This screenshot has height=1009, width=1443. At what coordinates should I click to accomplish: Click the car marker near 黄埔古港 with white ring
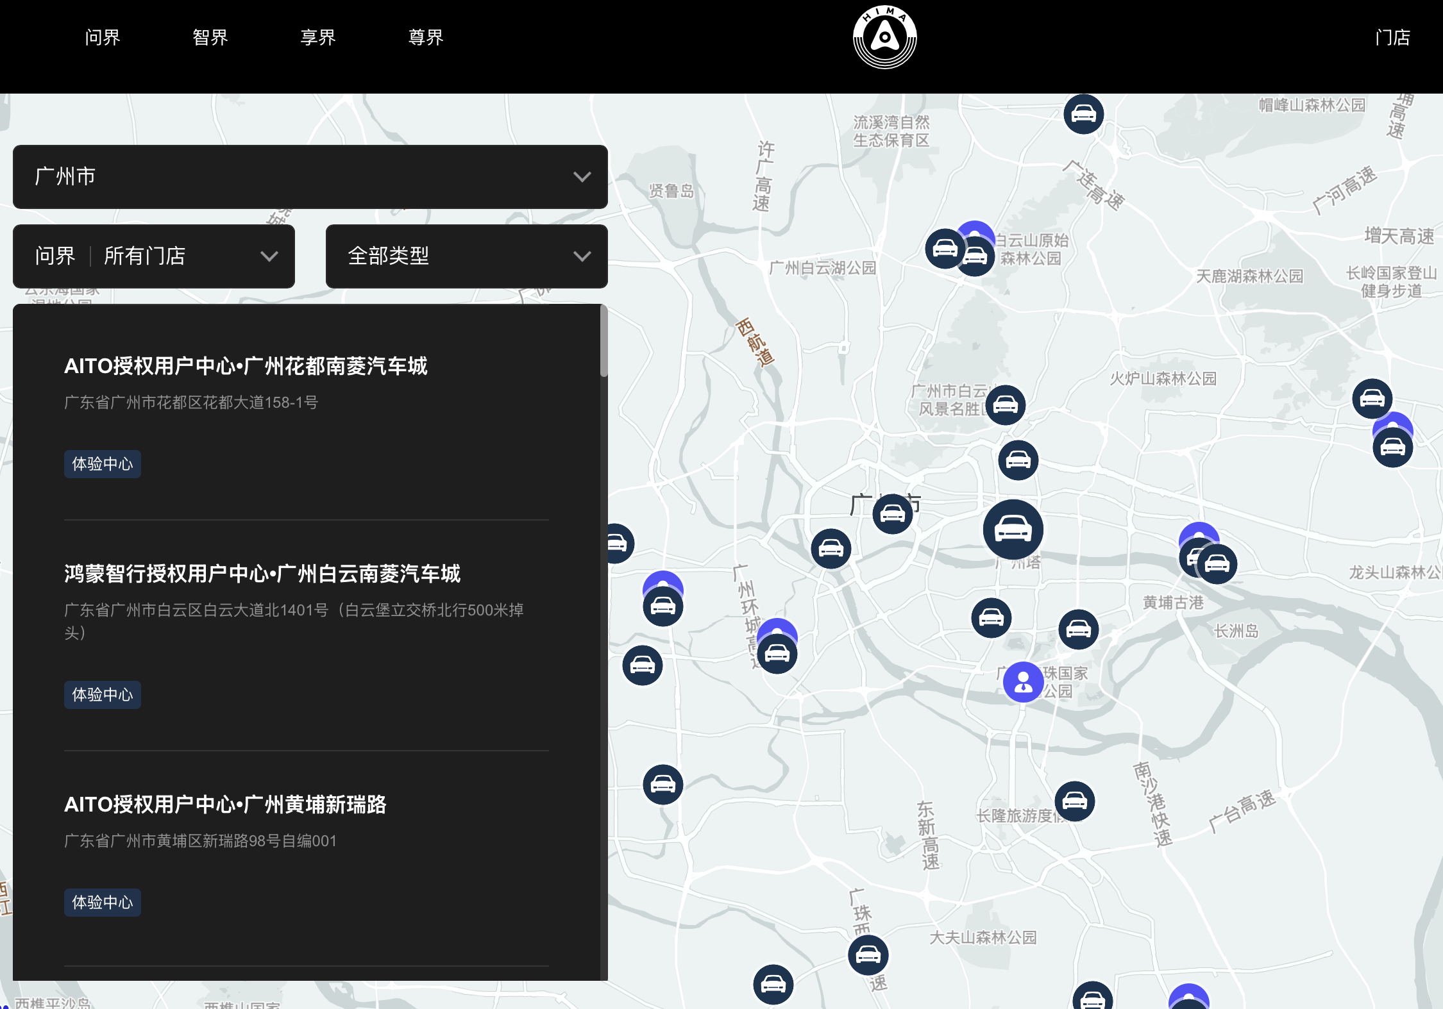point(1217,564)
